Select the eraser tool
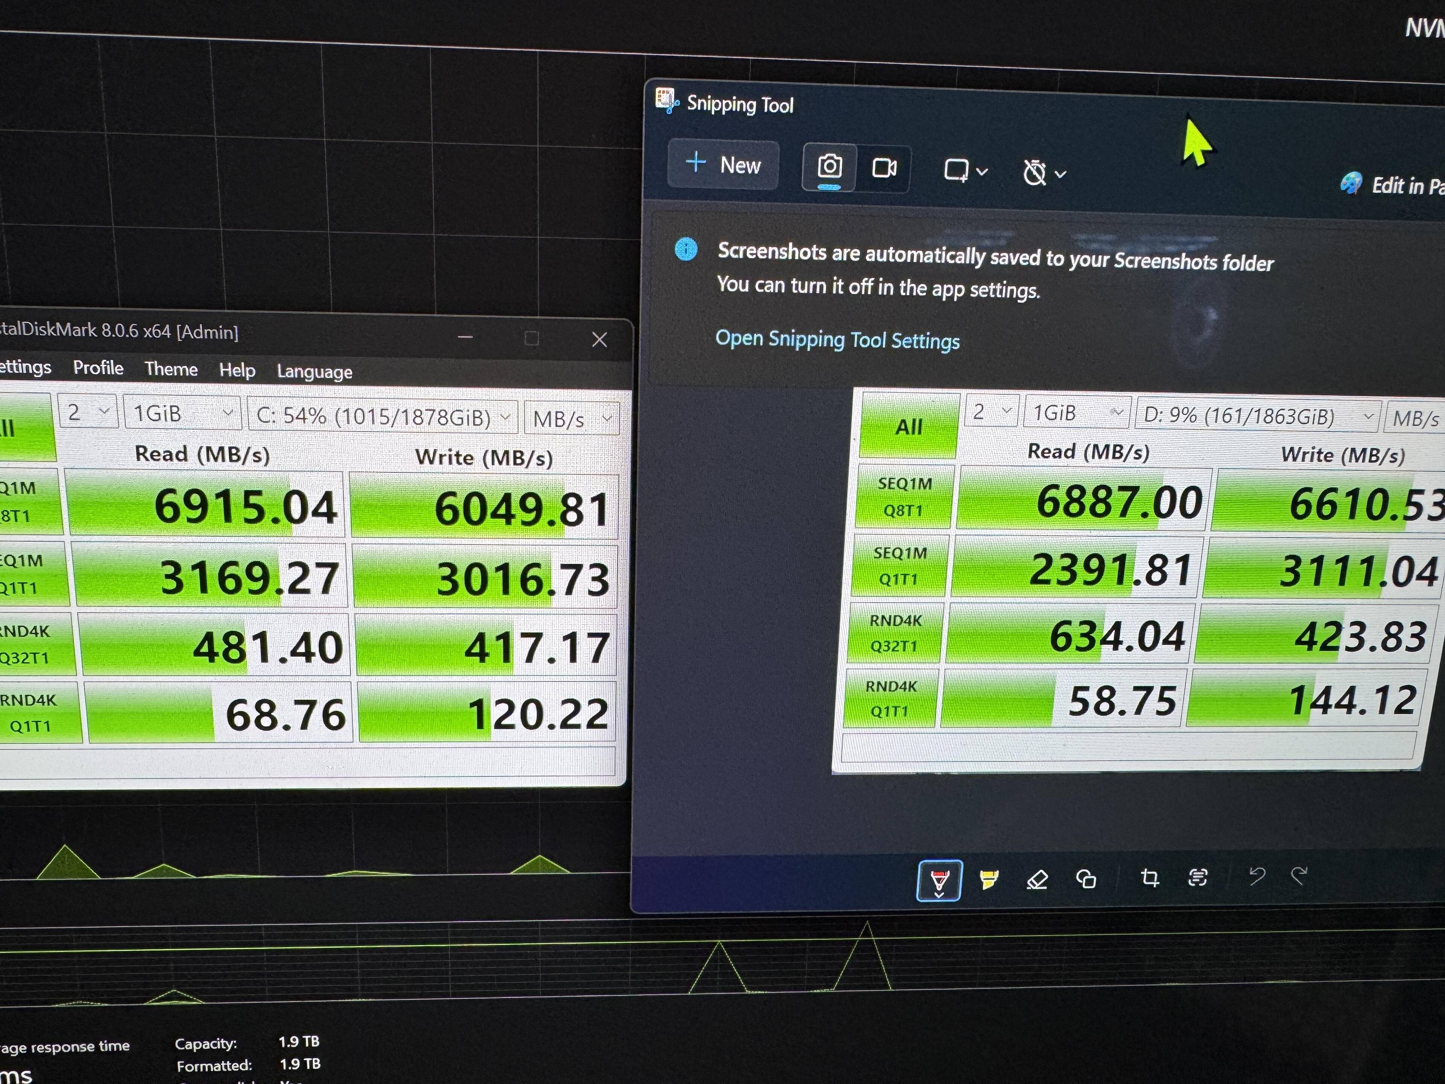 [1037, 880]
